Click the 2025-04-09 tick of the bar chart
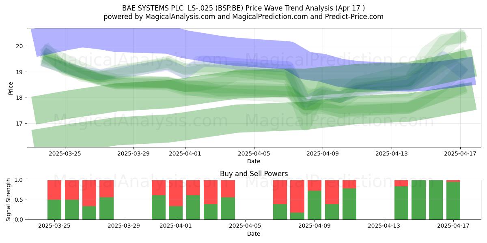The width and height of the screenshot is (487, 243). [315, 226]
